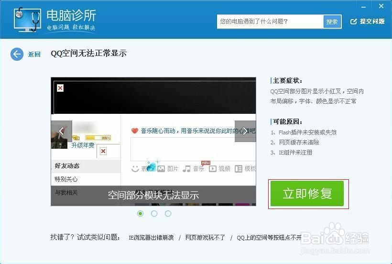The height and width of the screenshot is (264, 392).
Task: Click the QQ空间 screenshot preview image
Action: click(153, 142)
